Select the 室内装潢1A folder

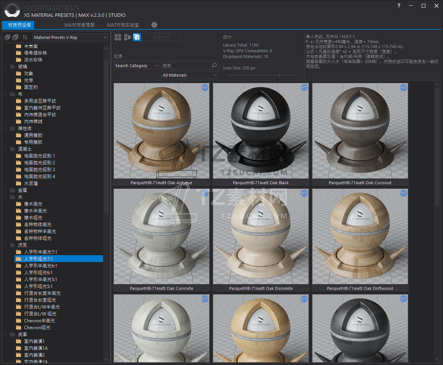coord(36,348)
